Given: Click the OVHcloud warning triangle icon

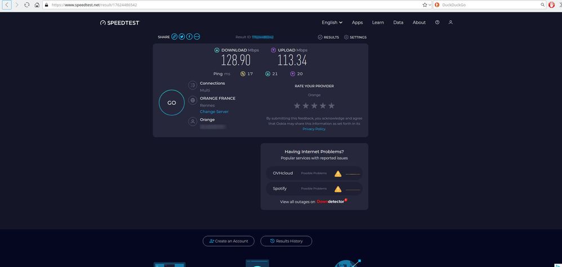Looking at the screenshot, I should click(338, 174).
